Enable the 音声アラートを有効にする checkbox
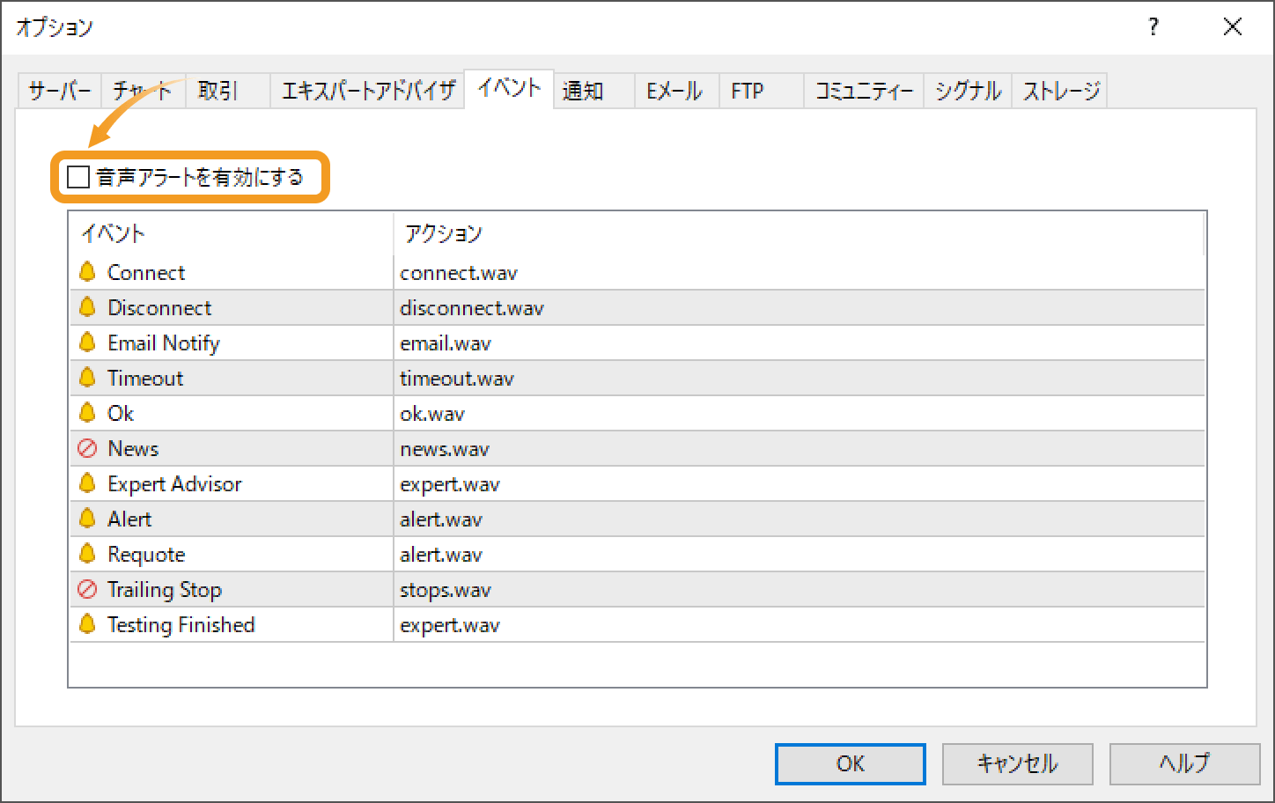 click(77, 176)
